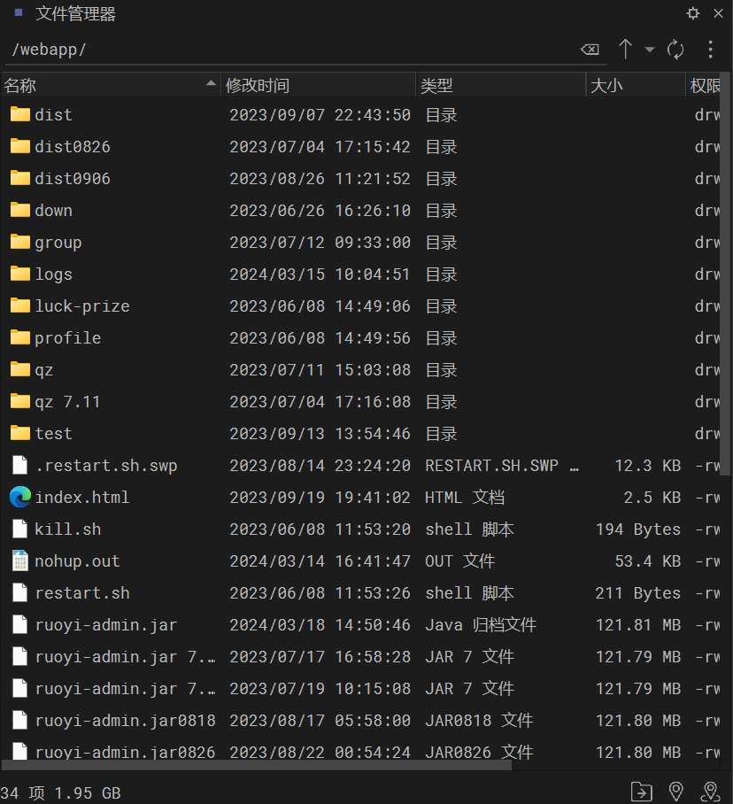
Task: Click the nohup.out binary file icon
Action: click(x=20, y=560)
